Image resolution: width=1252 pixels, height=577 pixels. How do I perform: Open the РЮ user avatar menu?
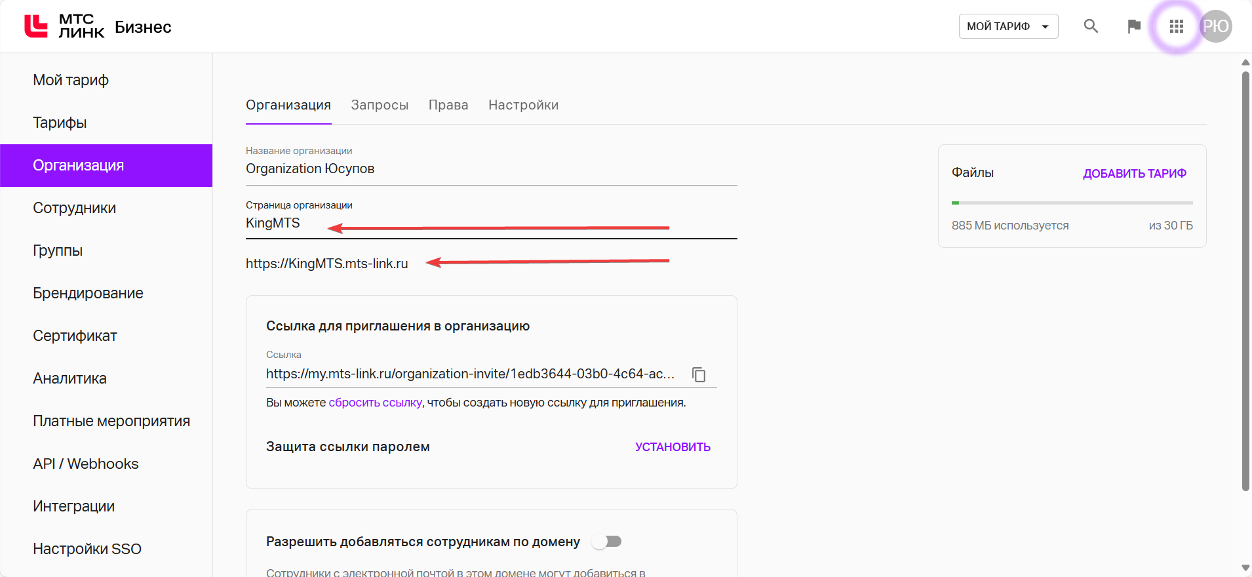(1216, 26)
